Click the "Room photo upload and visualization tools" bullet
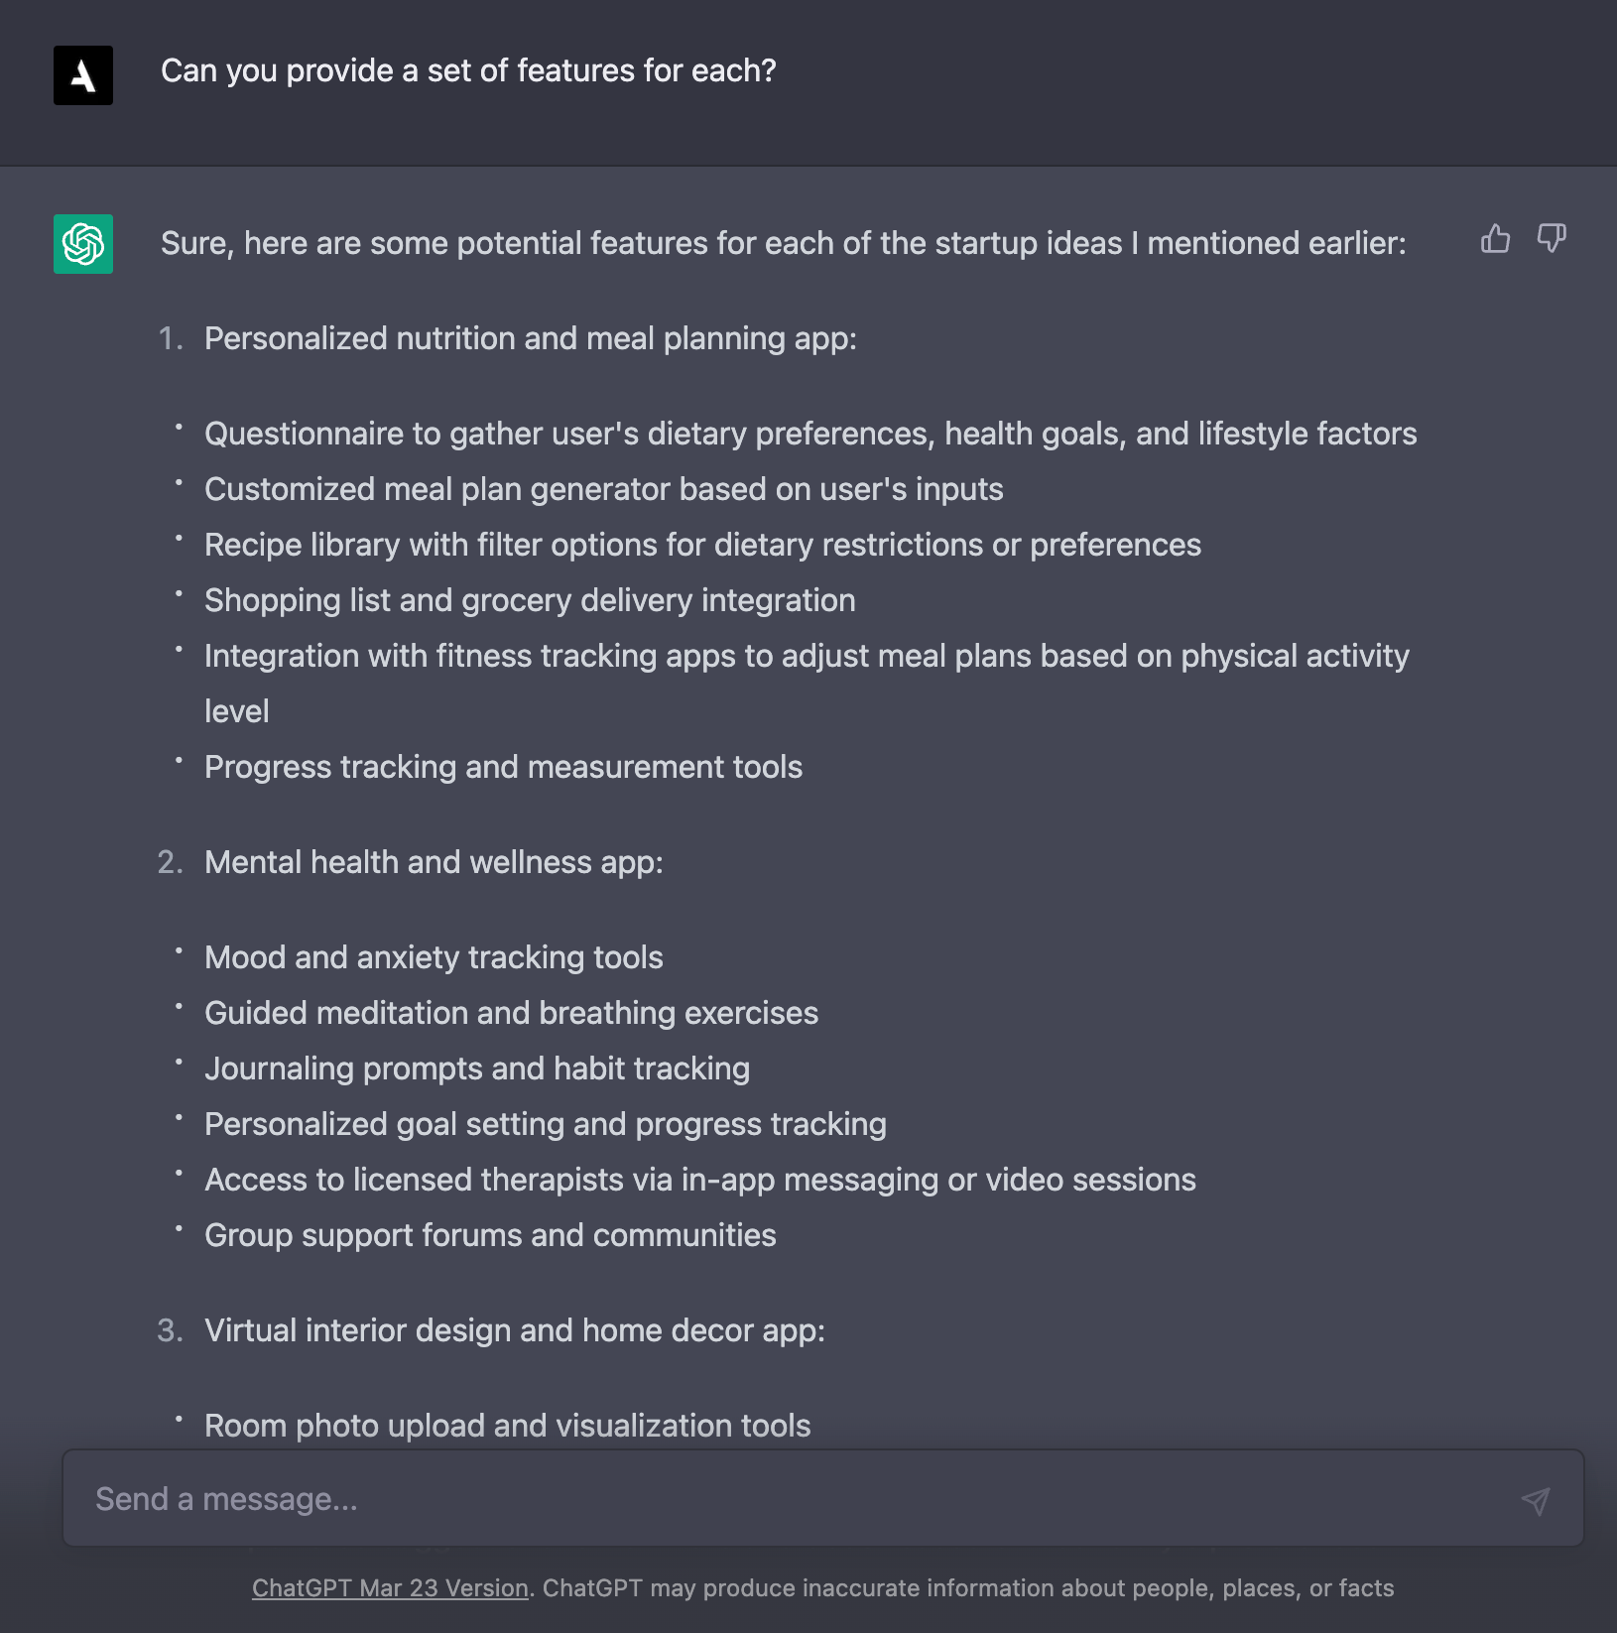Viewport: 1617px width, 1633px height. (x=507, y=1427)
